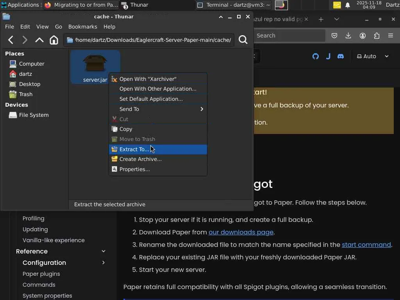The width and height of the screenshot is (400, 300).
Task: Click the panel clock date
Action: [x=369, y=5]
